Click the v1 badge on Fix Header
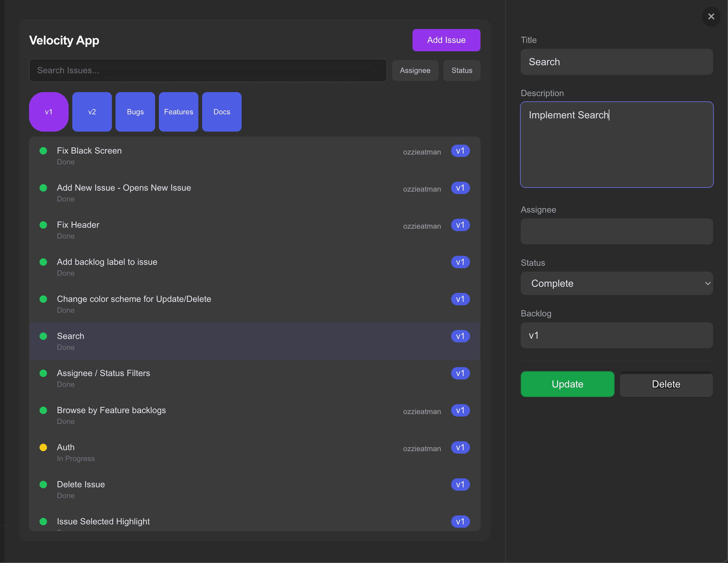Viewport: 728px width, 563px height. (460, 225)
